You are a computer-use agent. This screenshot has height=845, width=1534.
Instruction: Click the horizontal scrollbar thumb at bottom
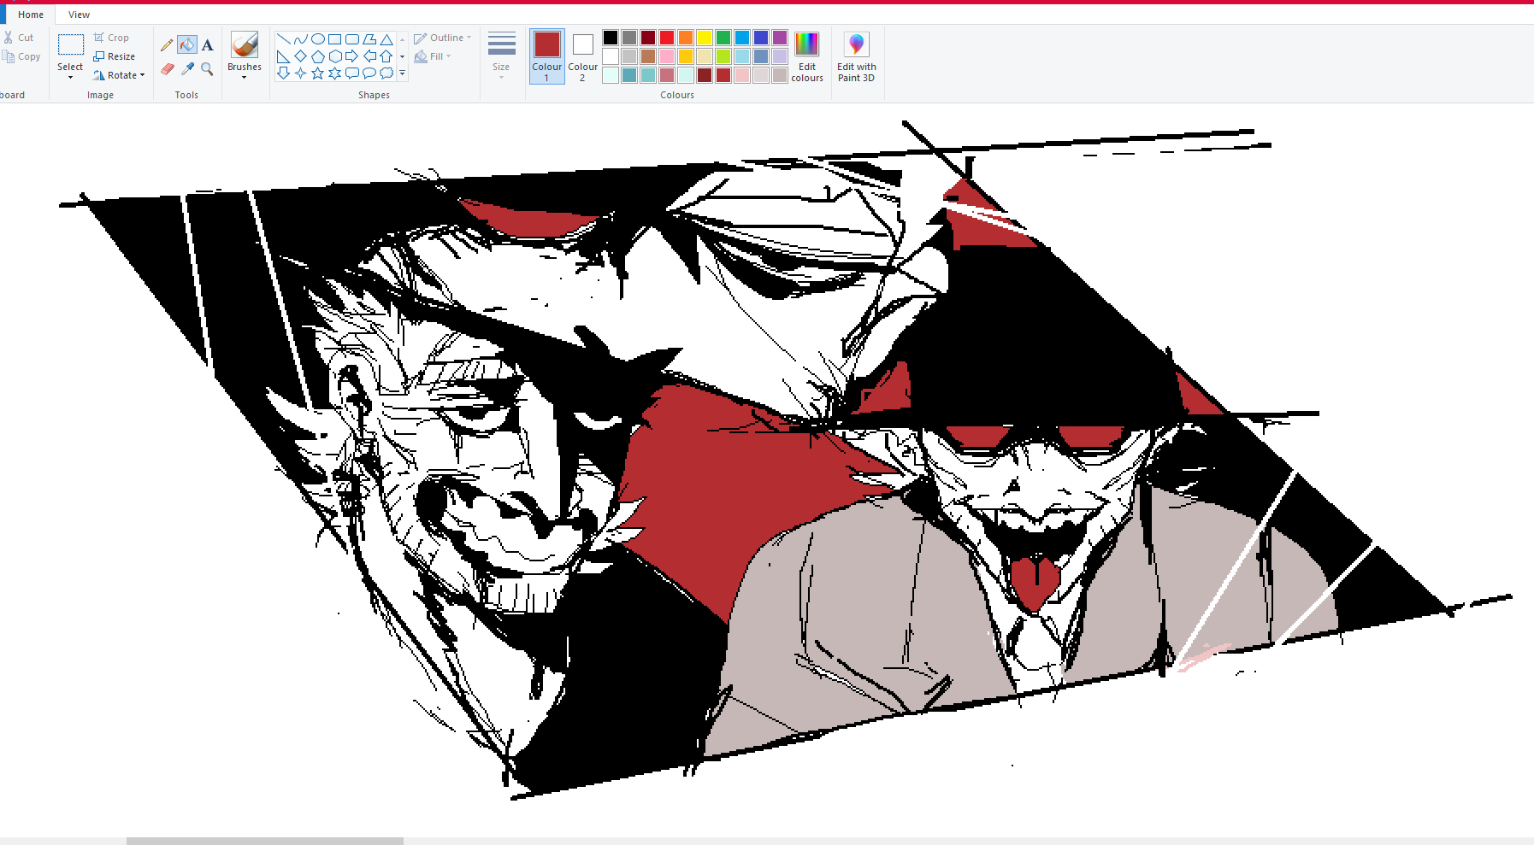point(265,841)
